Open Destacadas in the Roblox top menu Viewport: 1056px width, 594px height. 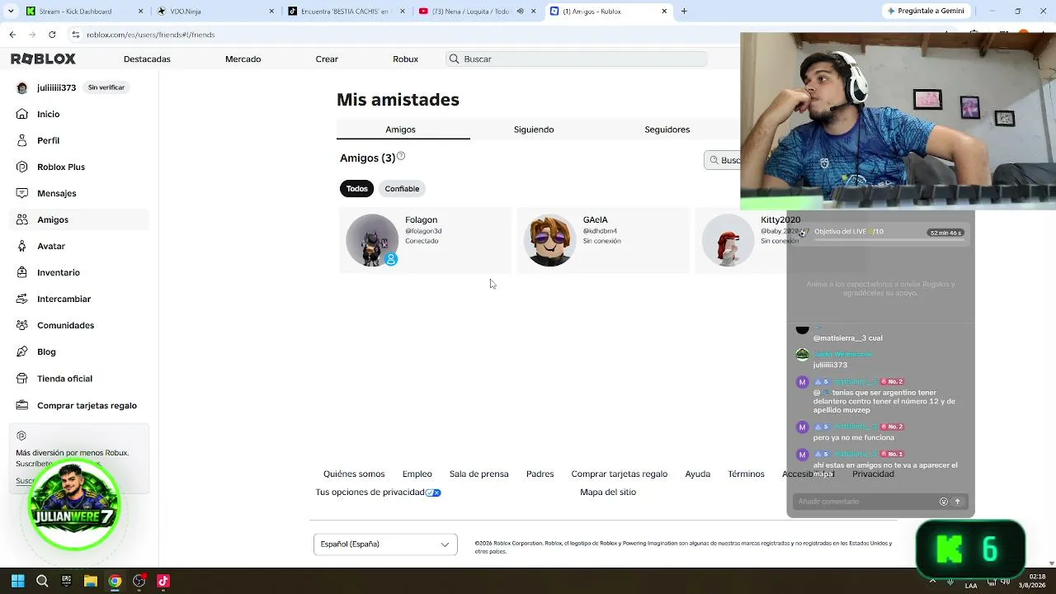[x=147, y=59]
